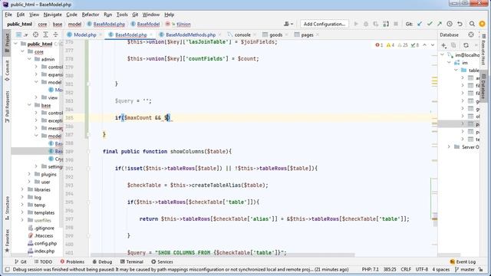Click the Debug bug icon in toolbar

[x=366, y=24]
